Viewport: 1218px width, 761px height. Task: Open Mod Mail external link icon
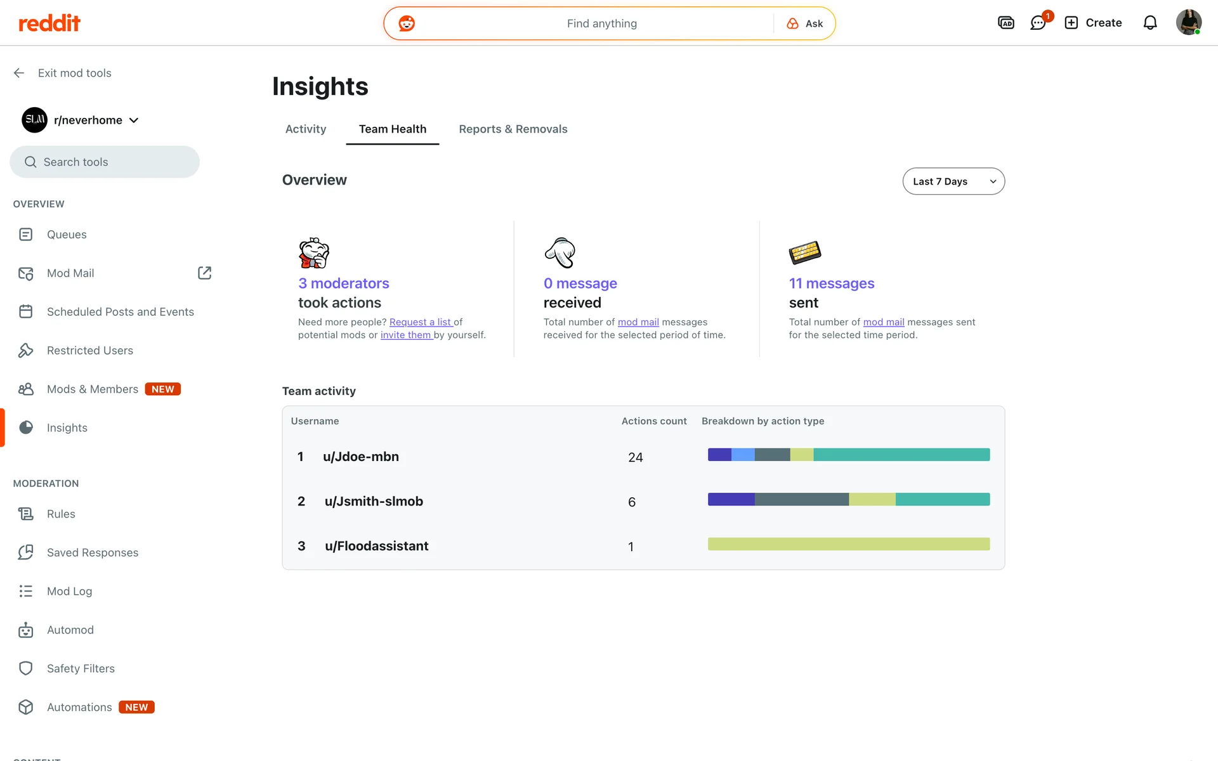204,273
